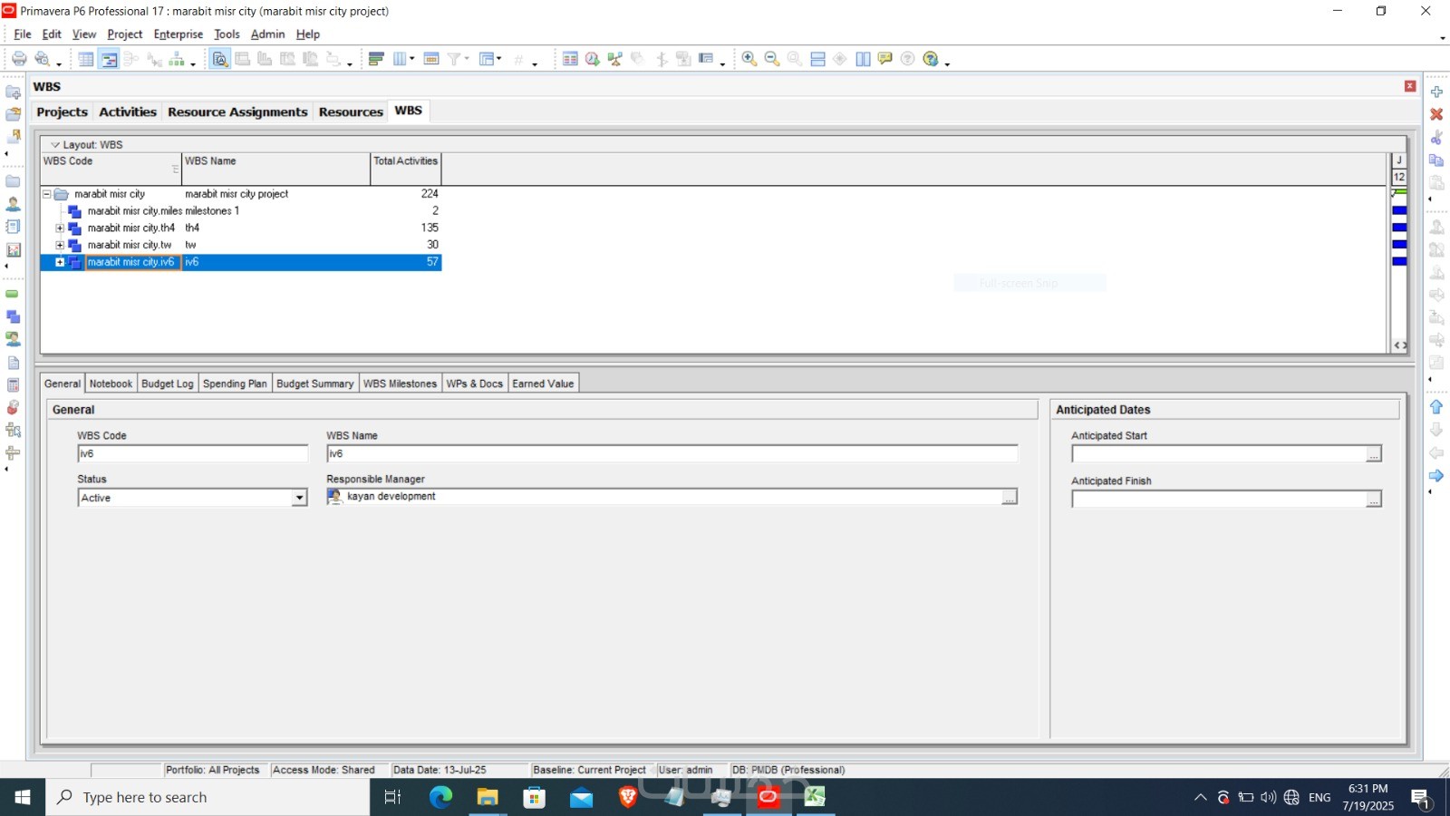This screenshot has width=1450, height=816.
Task: Open Tracking chart icon in left sidebar
Action: pyautogui.click(x=14, y=249)
